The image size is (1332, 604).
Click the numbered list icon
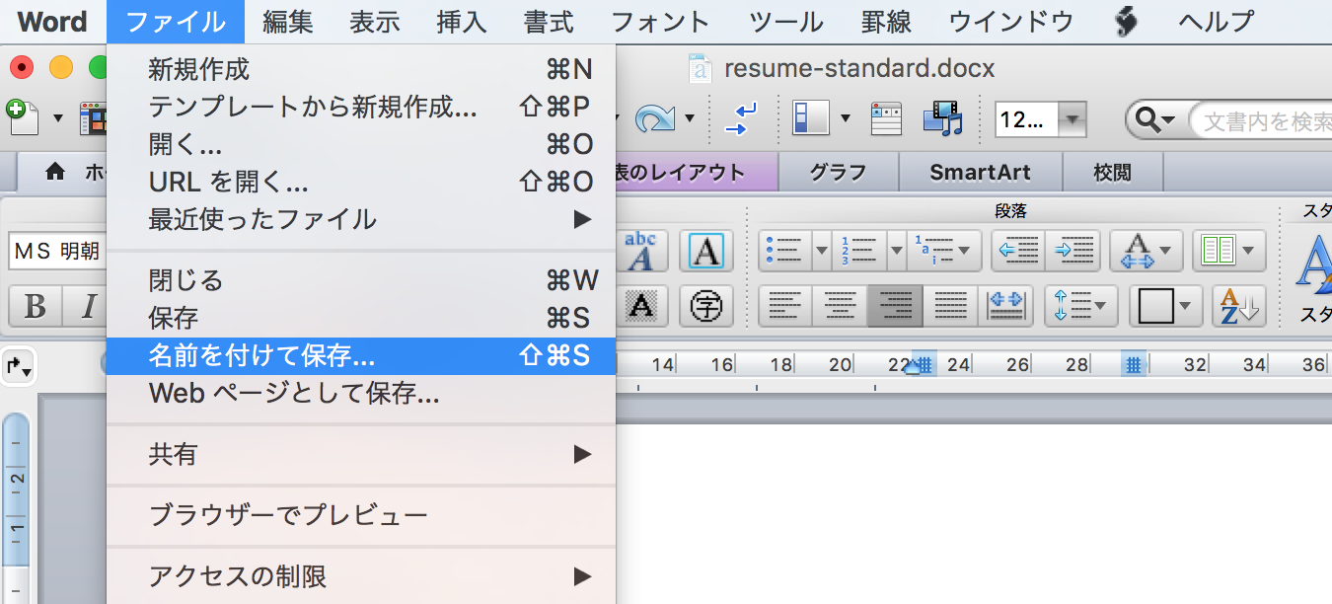[x=860, y=251]
